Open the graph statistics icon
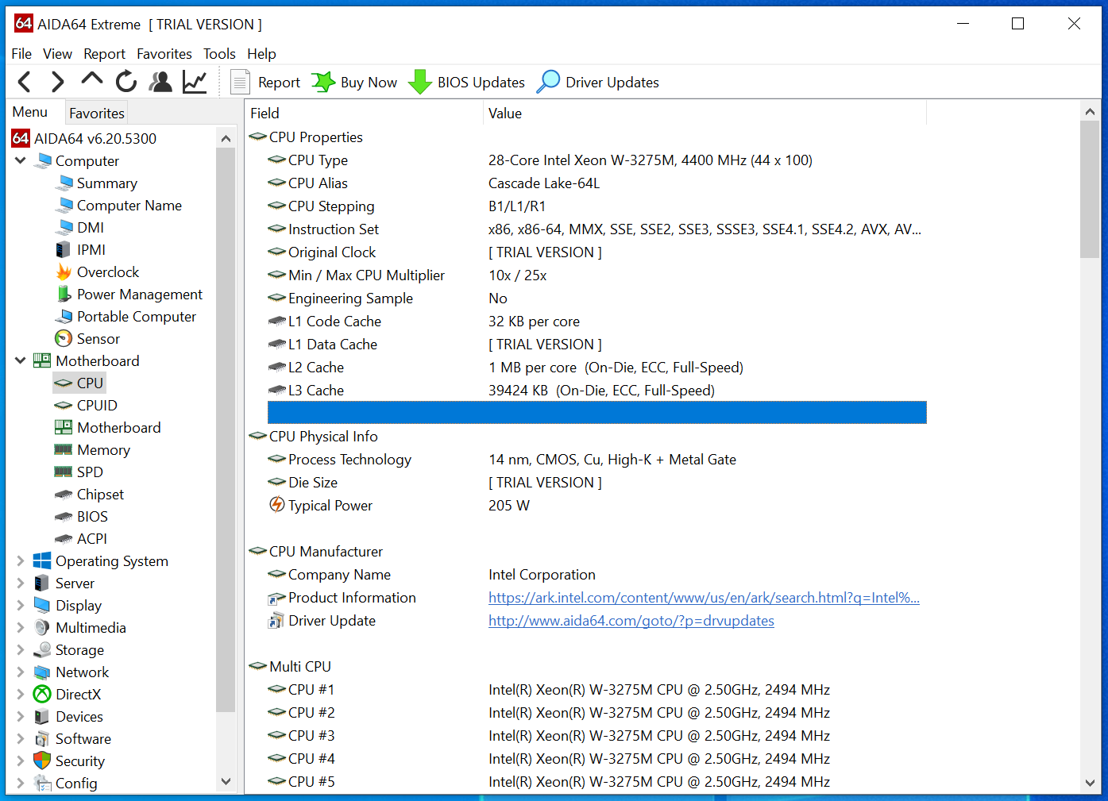 point(195,82)
